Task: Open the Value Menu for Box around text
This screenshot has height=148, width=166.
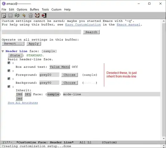Action: tap(60, 67)
